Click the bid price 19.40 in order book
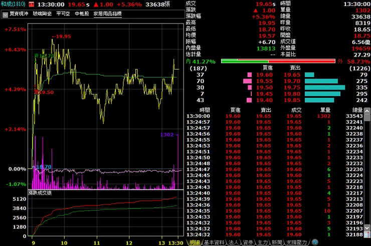371x246 pixels. pos(265,100)
